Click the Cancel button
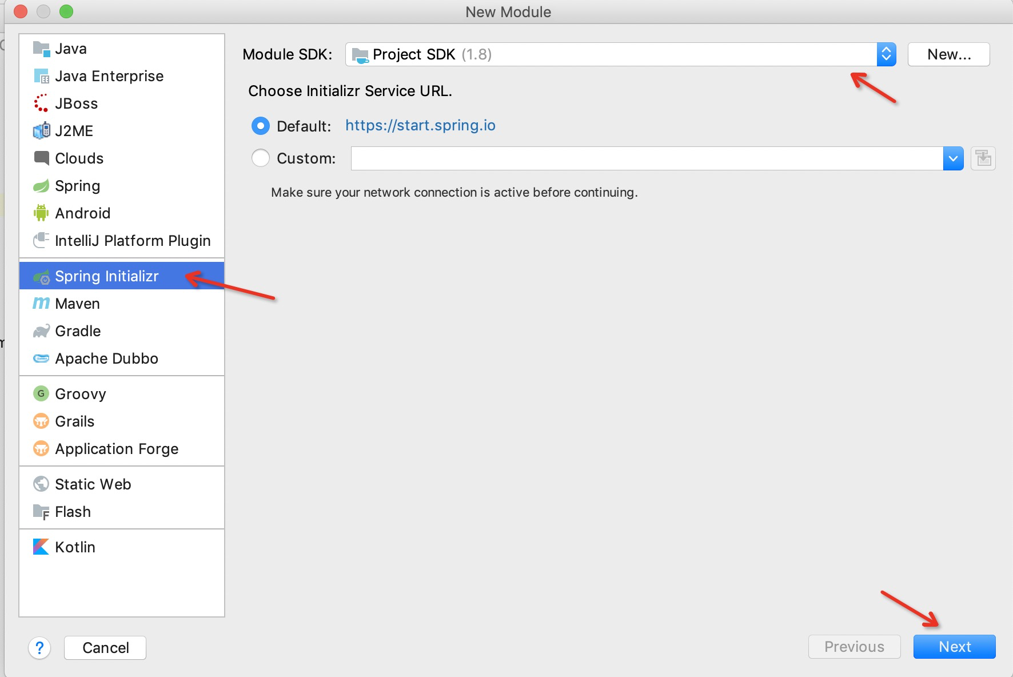The height and width of the screenshot is (677, 1013). click(105, 648)
